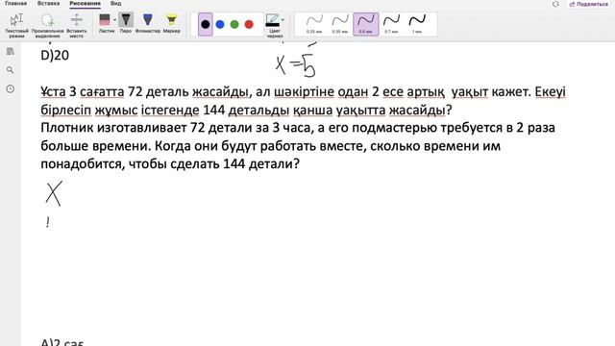Open the Вид ribbon tab
Viewport: 615px width, 346px height.
pyautogui.click(x=115, y=3)
